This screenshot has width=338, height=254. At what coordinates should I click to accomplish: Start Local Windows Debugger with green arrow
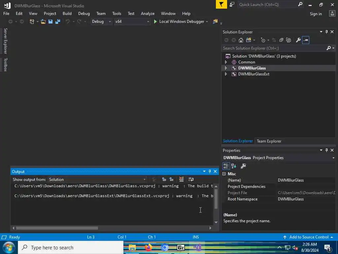(155, 21)
